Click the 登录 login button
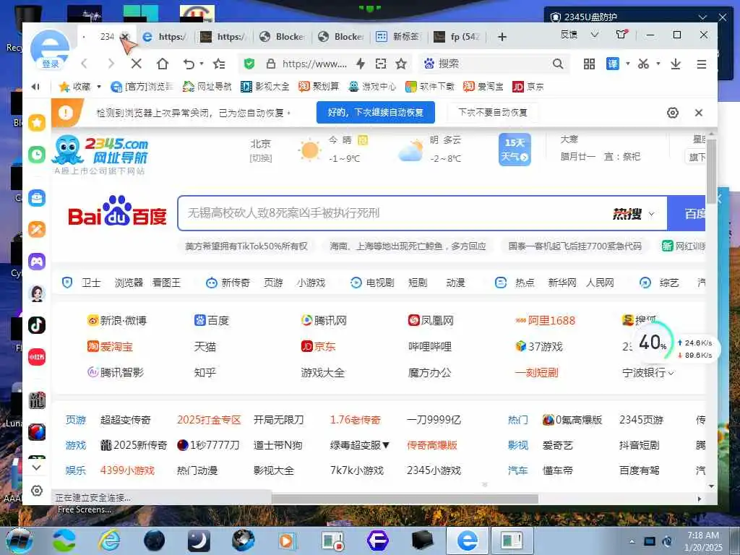Viewport: 740px width, 555px height. [50, 64]
